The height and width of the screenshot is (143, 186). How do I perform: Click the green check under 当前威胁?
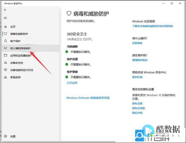click(x=67, y=52)
